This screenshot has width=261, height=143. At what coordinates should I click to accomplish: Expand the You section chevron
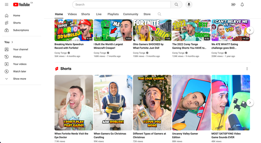coord(12,42)
